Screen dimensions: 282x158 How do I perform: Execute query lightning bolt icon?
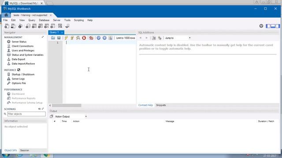tap(66, 38)
